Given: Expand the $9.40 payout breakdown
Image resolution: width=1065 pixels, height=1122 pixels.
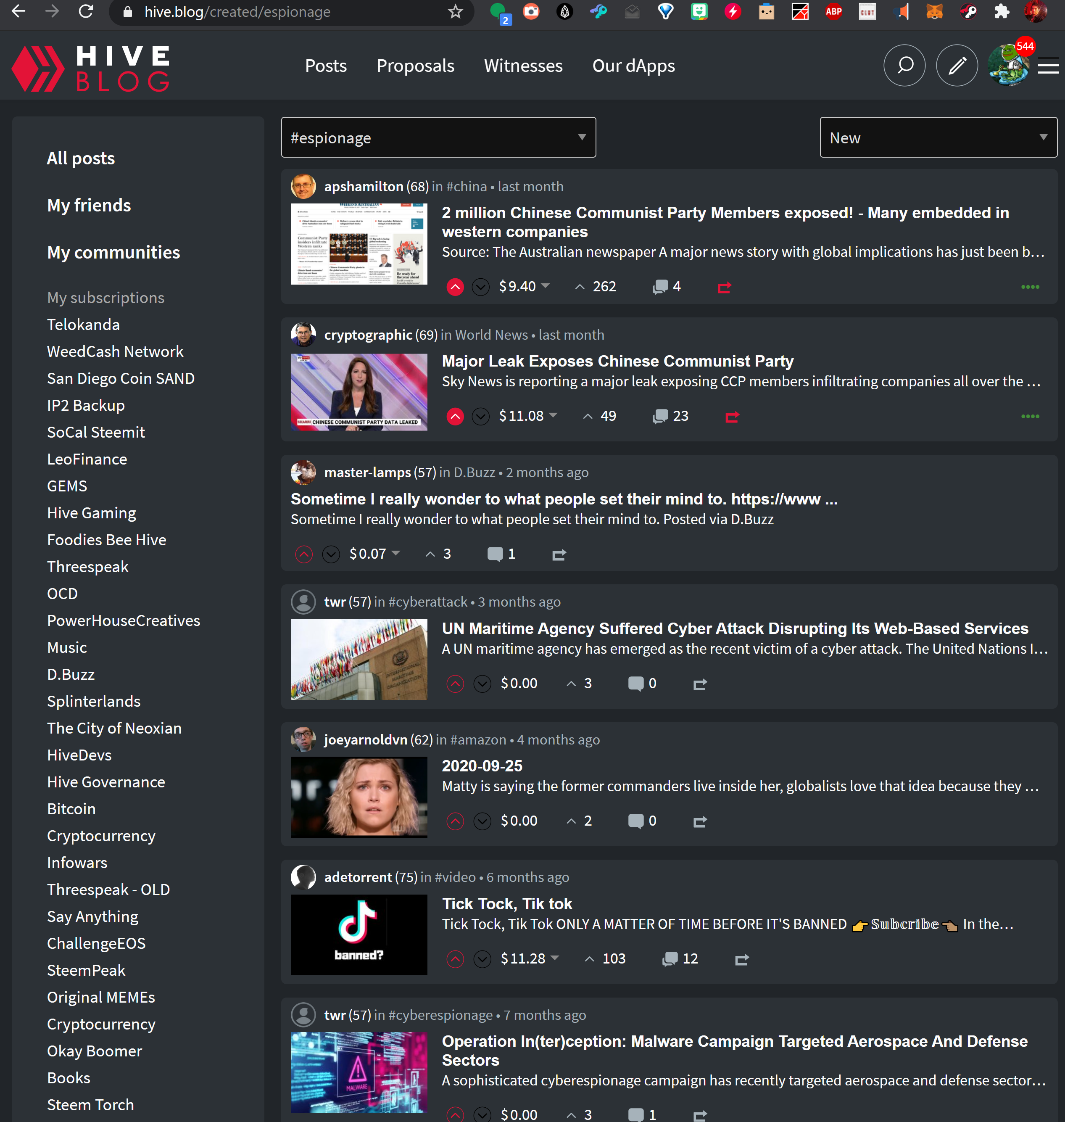Looking at the screenshot, I should tap(544, 287).
